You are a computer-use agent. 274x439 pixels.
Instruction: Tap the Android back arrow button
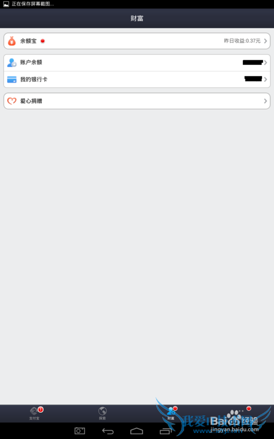click(x=108, y=431)
